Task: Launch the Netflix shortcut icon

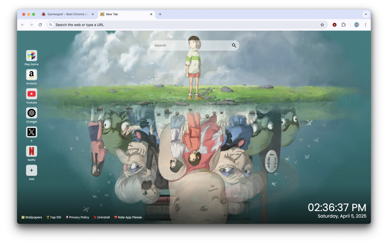Action: (32, 151)
